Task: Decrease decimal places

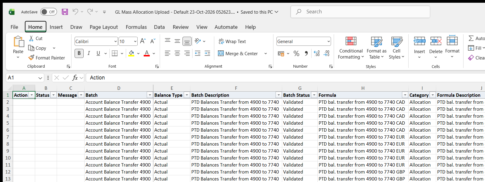Action: click(326, 53)
